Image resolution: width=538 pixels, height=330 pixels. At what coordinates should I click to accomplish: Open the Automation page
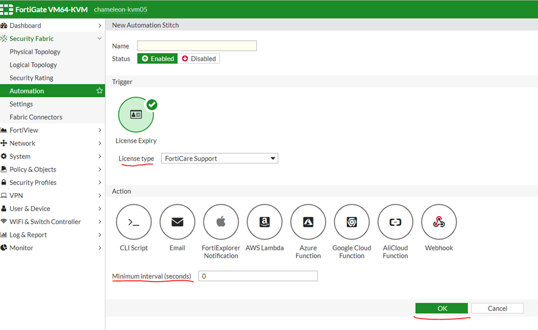pyautogui.click(x=53, y=91)
